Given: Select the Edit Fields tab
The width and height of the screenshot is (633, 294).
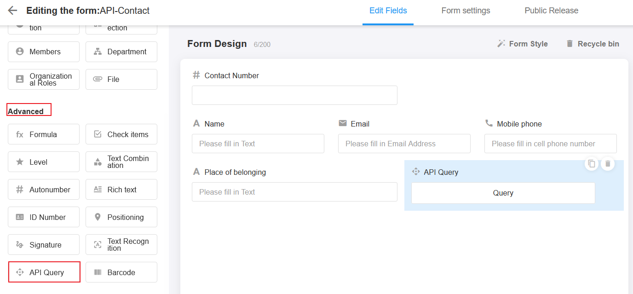Looking at the screenshot, I should pyautogui.click(x=388, y=11).
